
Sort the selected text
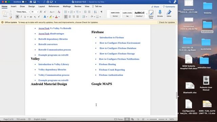point(95,12)
